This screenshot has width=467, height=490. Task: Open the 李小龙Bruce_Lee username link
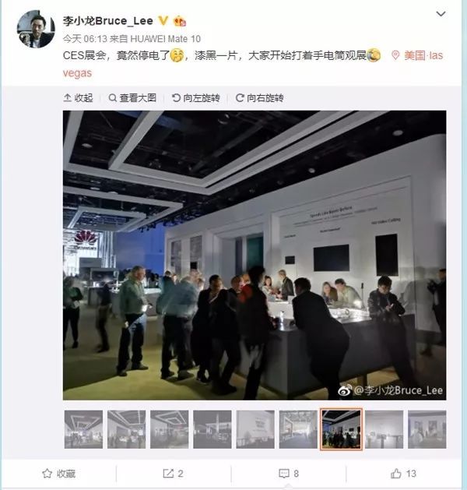click(108, 20)
